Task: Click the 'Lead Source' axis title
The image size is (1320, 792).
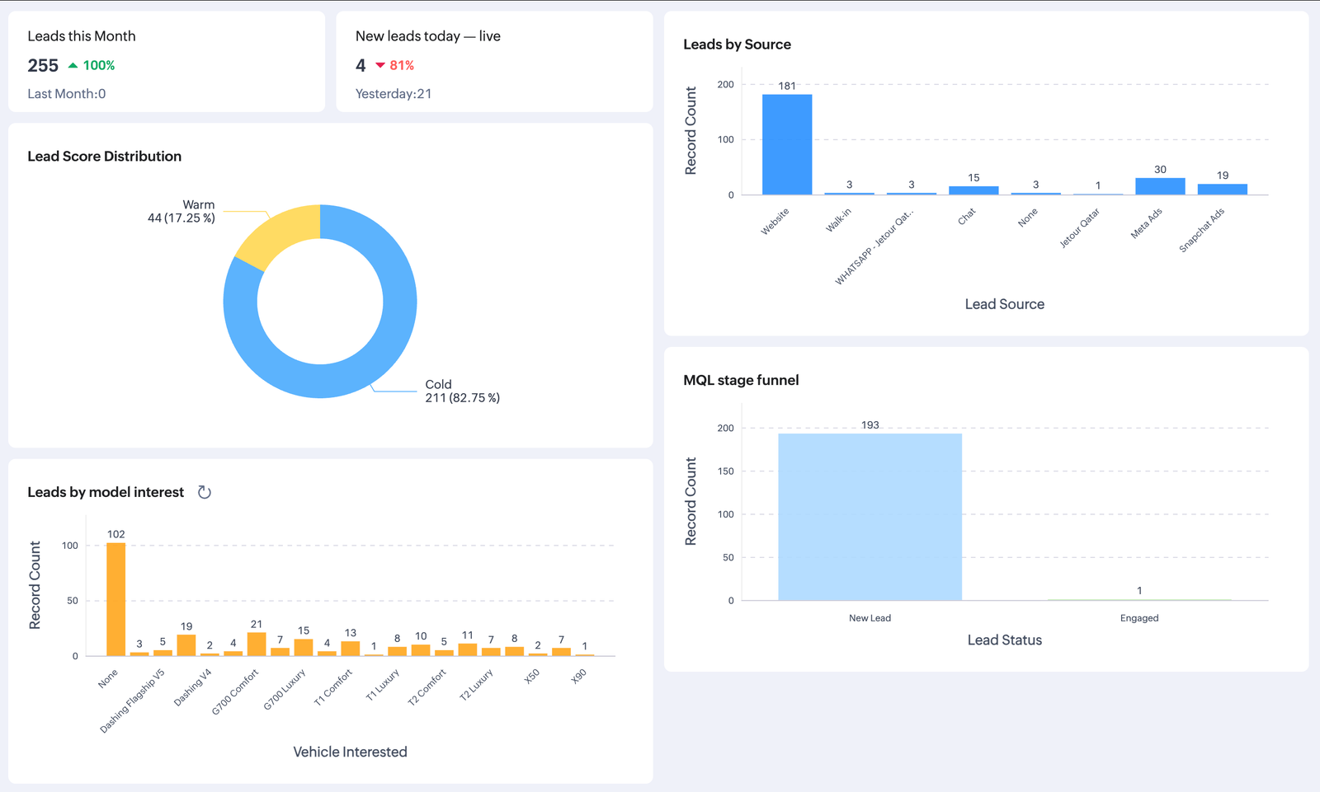Action: (x=1005, y=304)
